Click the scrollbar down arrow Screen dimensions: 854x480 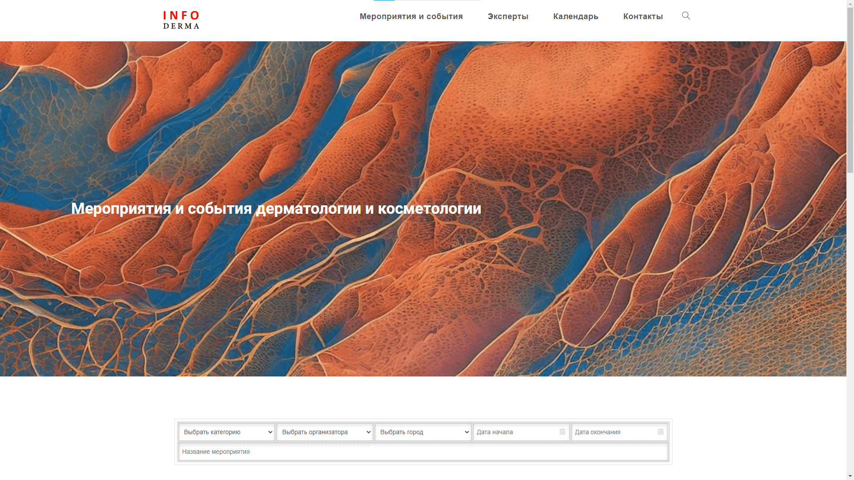850,476
